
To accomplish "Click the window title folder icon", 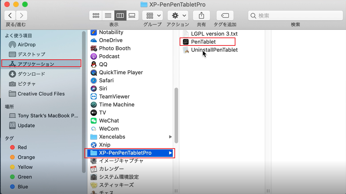I will pos(144,5).
